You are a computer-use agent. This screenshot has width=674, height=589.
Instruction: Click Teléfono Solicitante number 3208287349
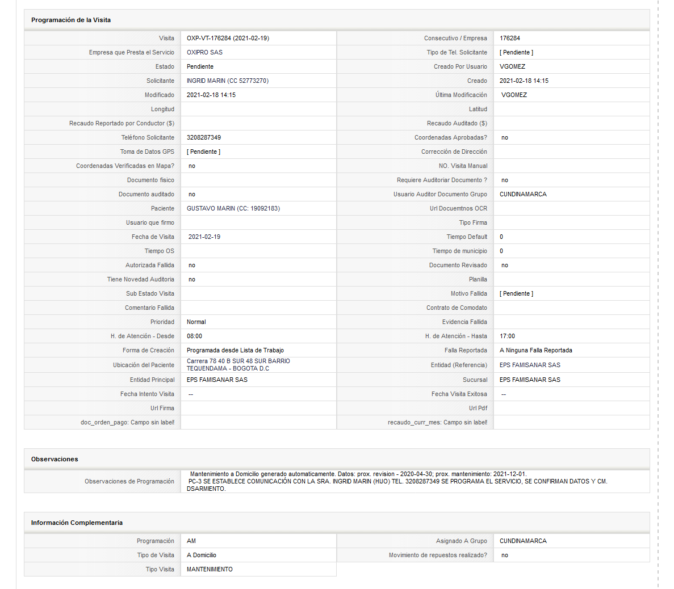pyautogui.click(x=204, y=137)
